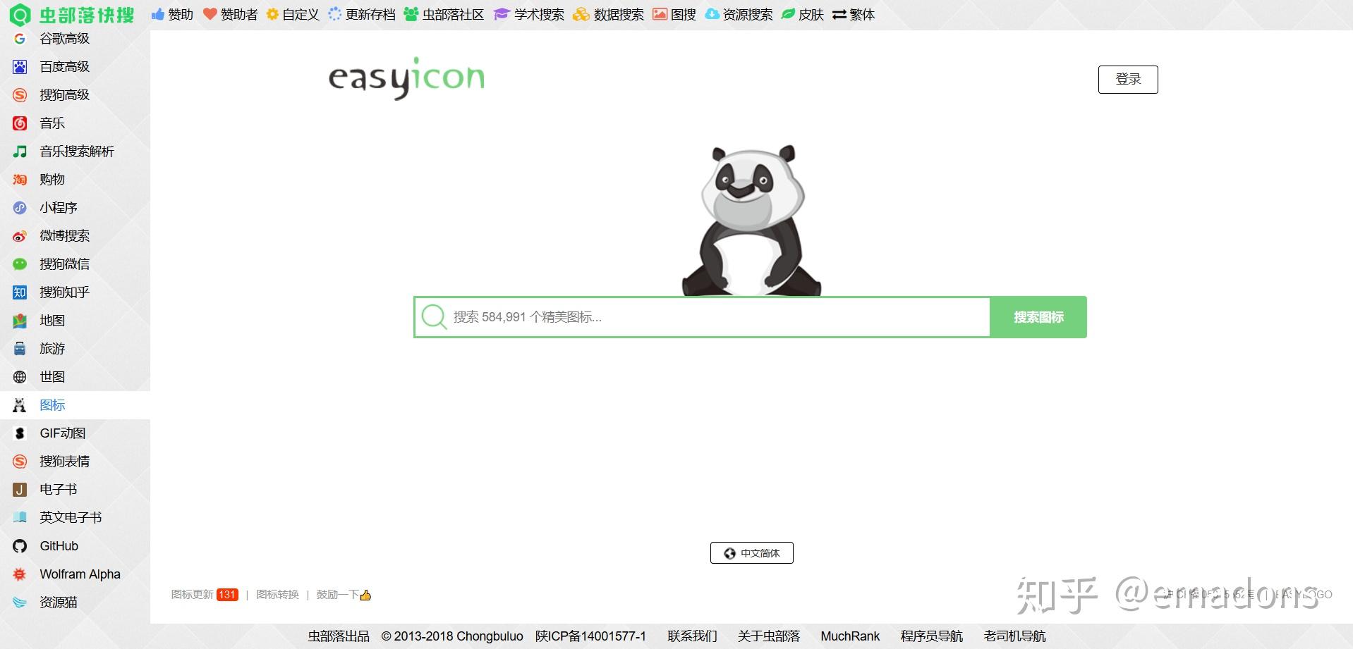The width and height of the screenshot is (1353, 649).
Task: Open the 自定义 settings menu item
Action: click(x=293, y=15)
